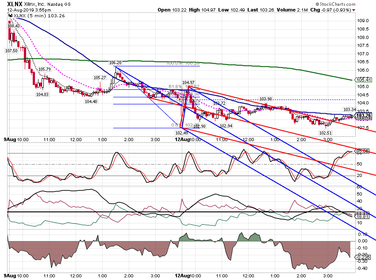The height and width of the screenshot is (280, 376).
Task: Click the 104.40 low annotation
Action: coord(91,102)
